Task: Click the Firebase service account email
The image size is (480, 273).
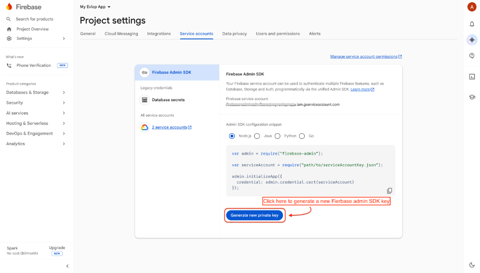Action: [283, 105]
